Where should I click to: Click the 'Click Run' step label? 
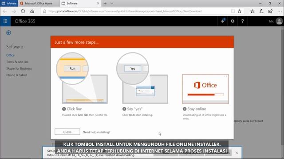[x=75, y=109]
